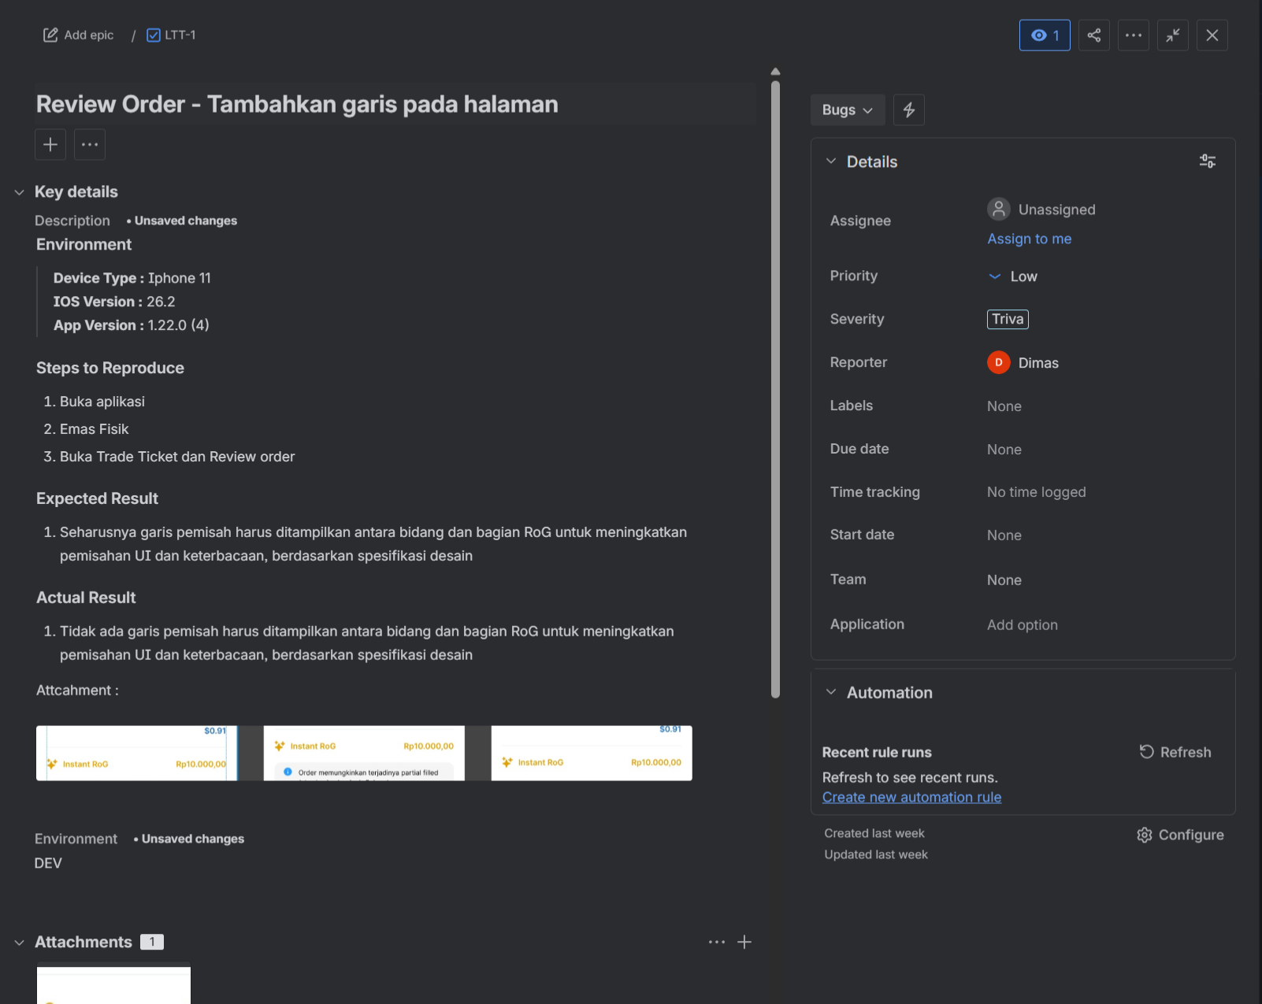Click the Environment heading in description

click(x=84, y=245)
